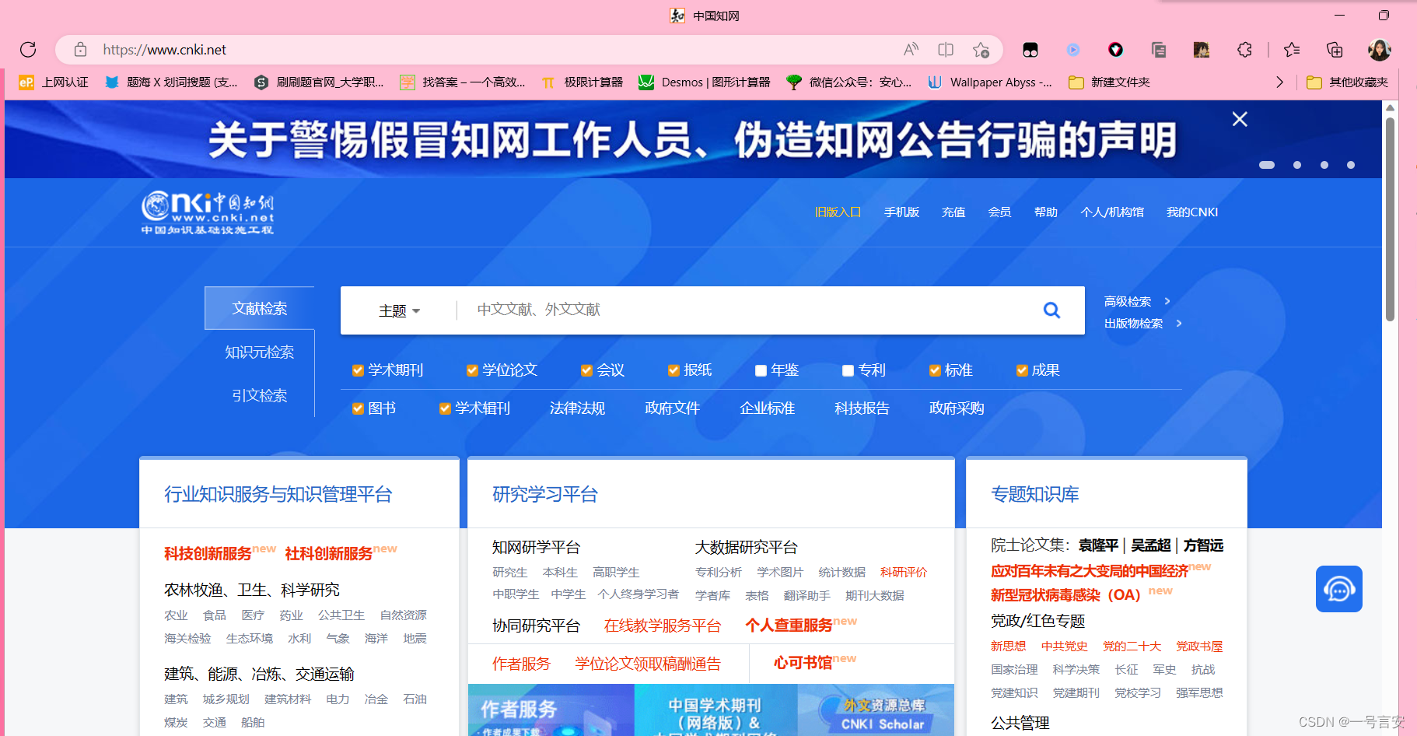Open 充值 in top navigation
Image resolution: width=1417 pixels, height=736 pixels.
pyautogui.click(x=953, y=212)
